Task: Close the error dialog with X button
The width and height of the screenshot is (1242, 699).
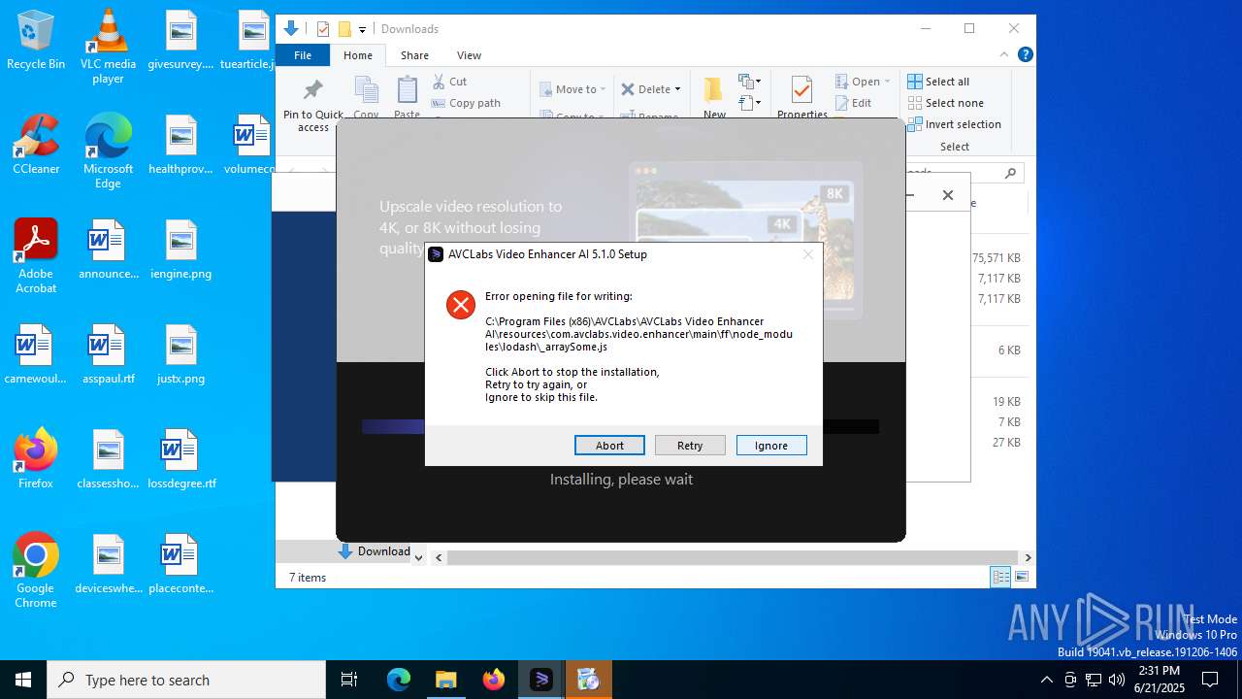Action: pos(807,254)
